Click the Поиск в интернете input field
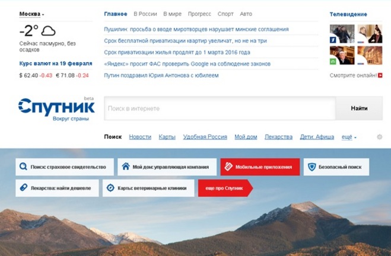The width and height of the screenshot is (391, 256). tap(220, 108)
